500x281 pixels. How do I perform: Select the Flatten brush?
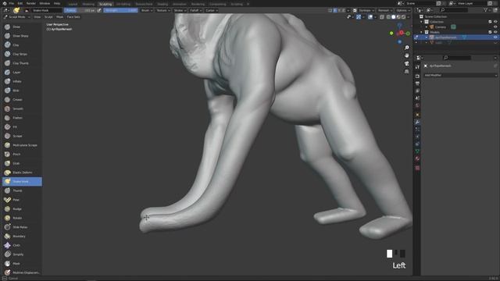click(x=22, y=118)
